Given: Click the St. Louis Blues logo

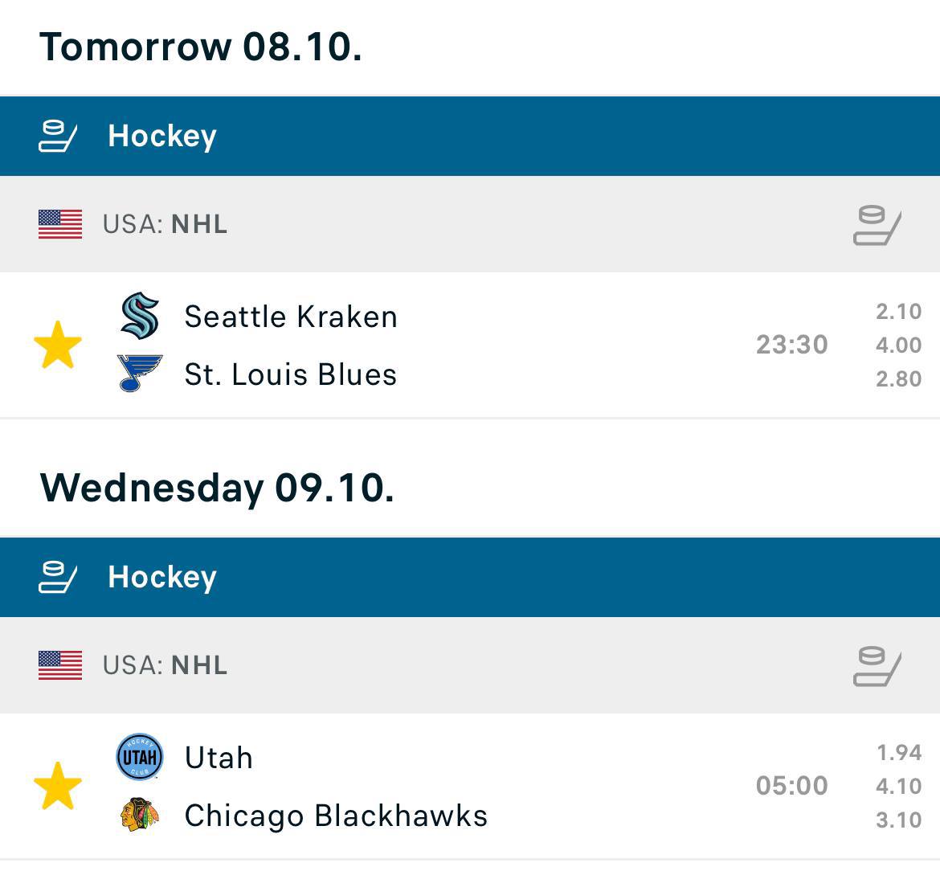Looking at the screenshot, I should pos(140,374).
